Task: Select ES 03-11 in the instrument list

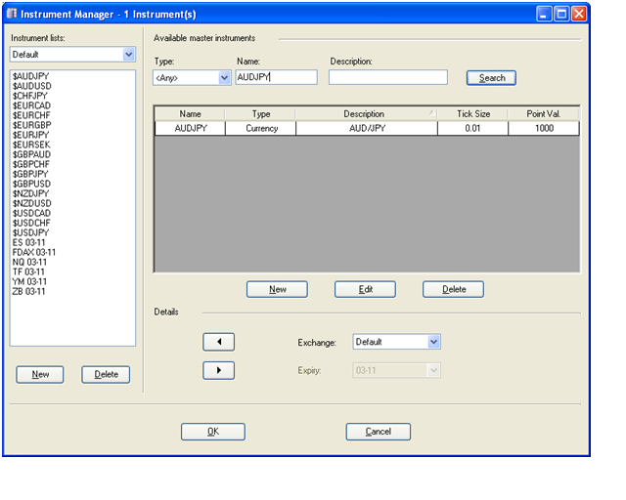Action: tap(29, 242)
